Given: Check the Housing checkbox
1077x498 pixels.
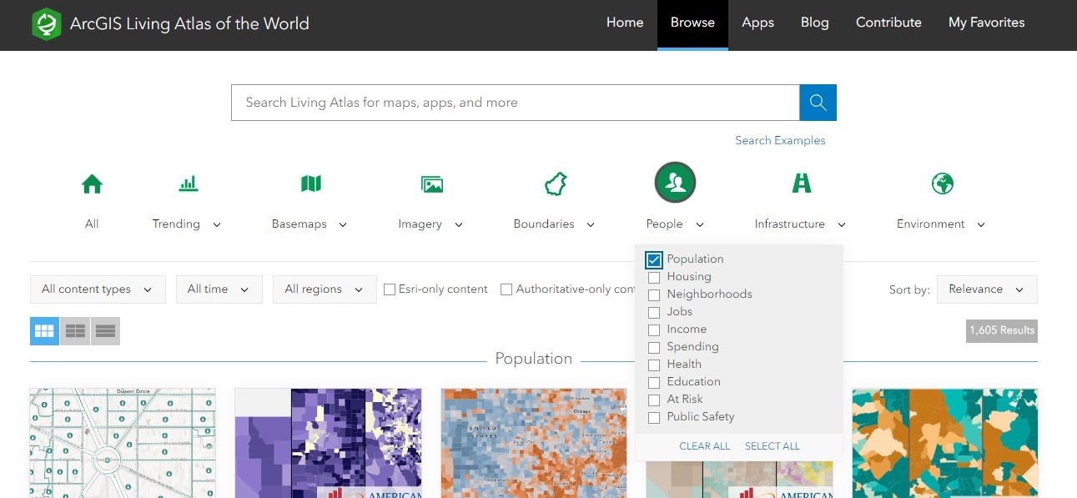Looking at the screenshot, I should 654,277.
